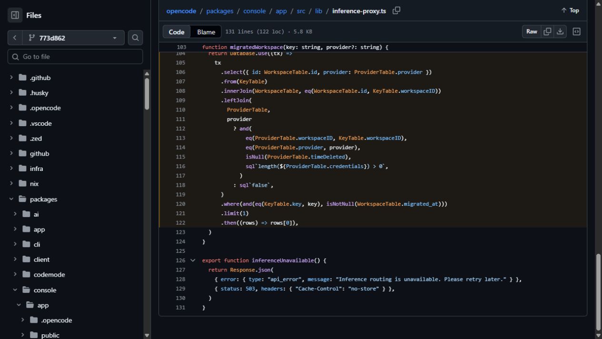The image size is (602, 339).
Task: Click the github folder icon
Action: coord(22,153)
